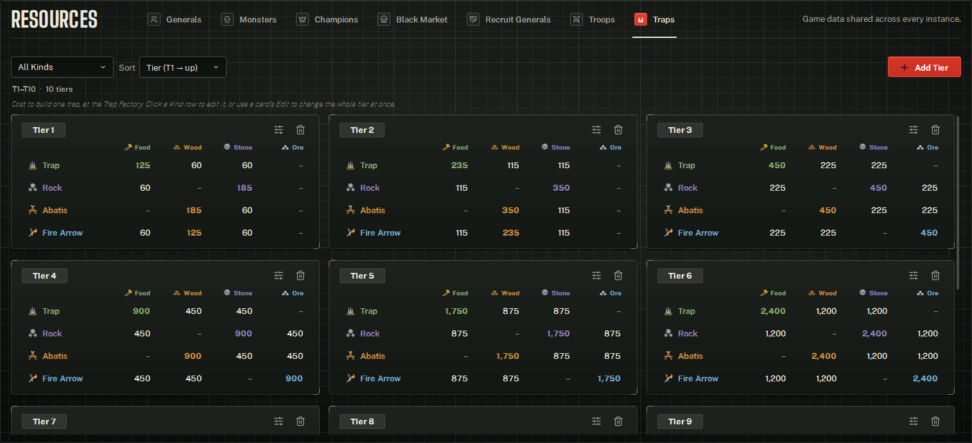
Task: Edit Tier 6 using the sliders icon
Action: (x=914, y=275)
